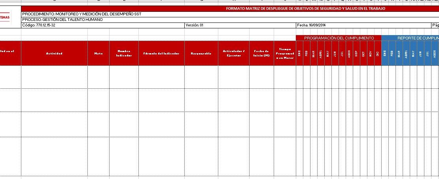The image size is (439, 179).
Task: Click first empty data cell under Meta
Action: pos(98,77)
